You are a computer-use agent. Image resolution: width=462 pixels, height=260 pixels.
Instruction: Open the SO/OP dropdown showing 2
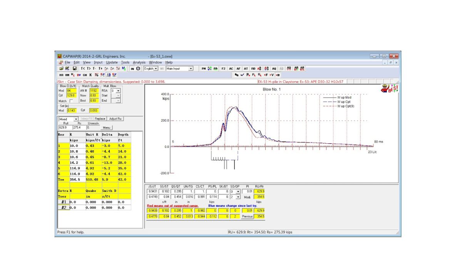[238, 197]
